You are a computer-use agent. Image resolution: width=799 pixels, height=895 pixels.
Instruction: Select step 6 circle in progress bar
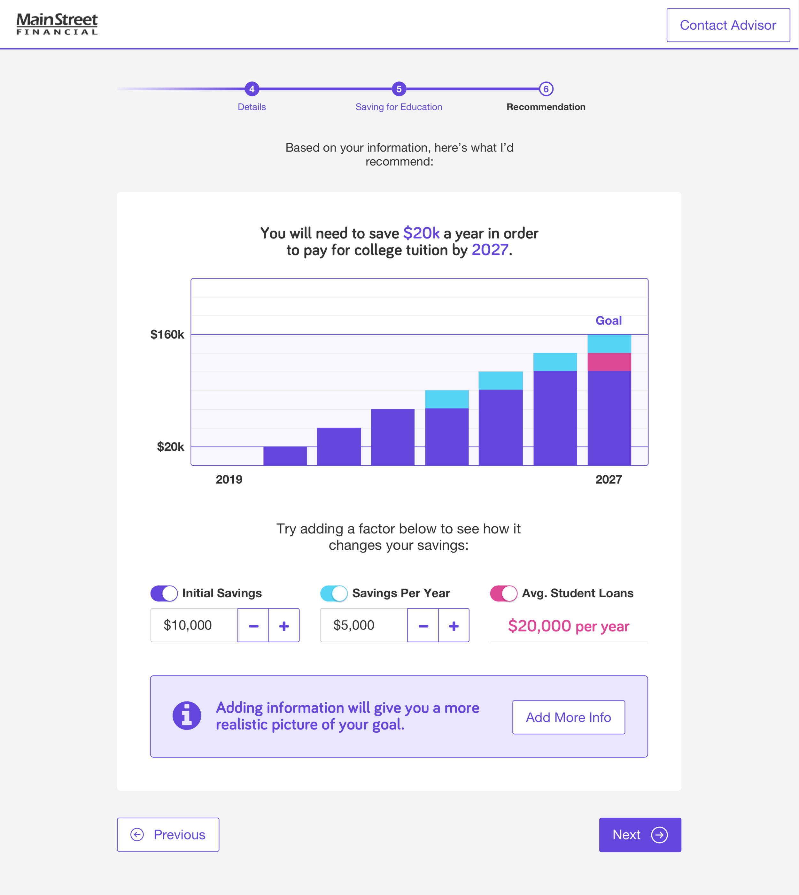point(546,89)
